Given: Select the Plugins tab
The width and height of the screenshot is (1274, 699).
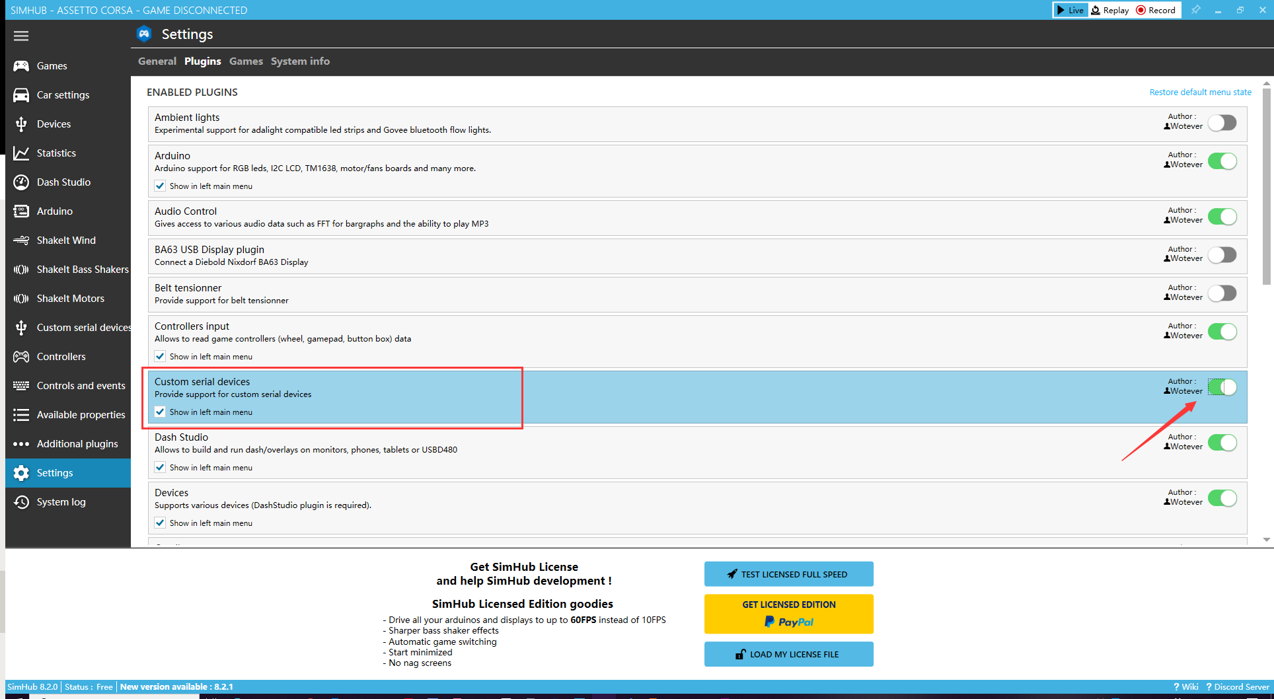Looking at the screenshot, I should tap(203, 61).
